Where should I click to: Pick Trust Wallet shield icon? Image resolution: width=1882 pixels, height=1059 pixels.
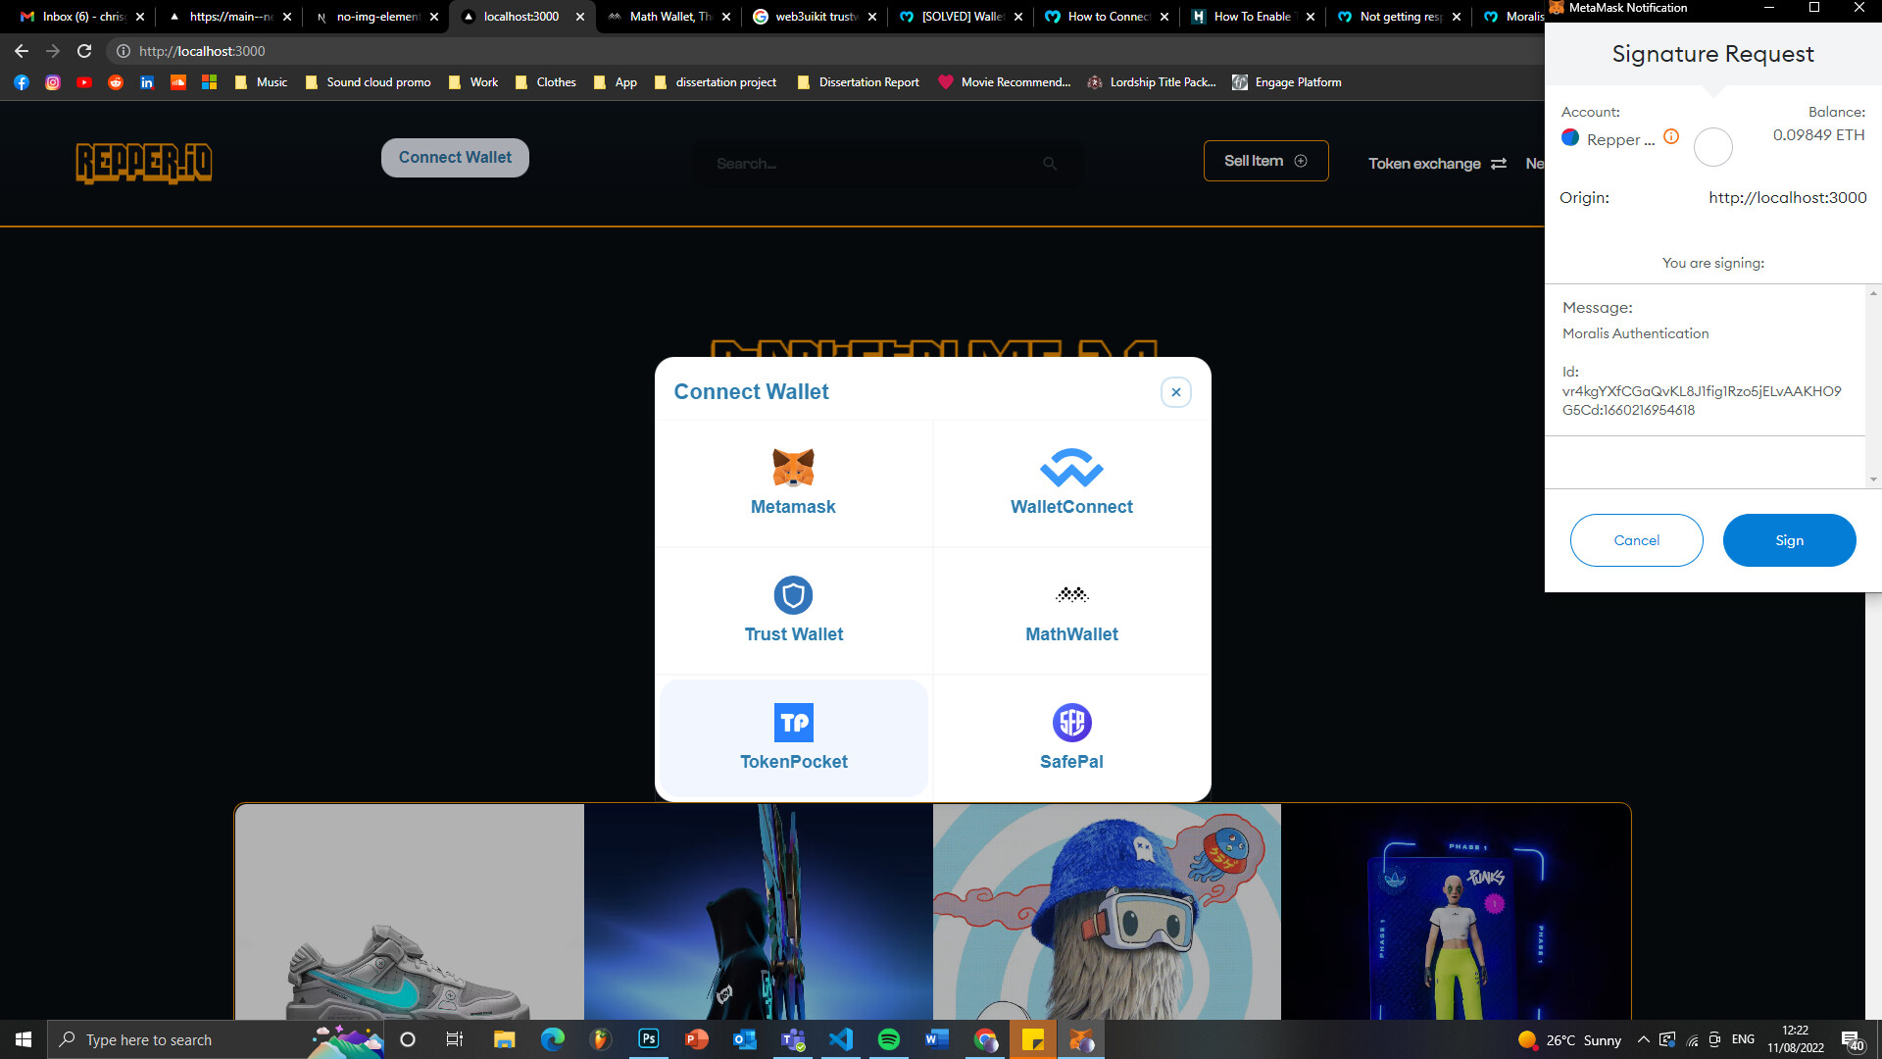point(793,595)
